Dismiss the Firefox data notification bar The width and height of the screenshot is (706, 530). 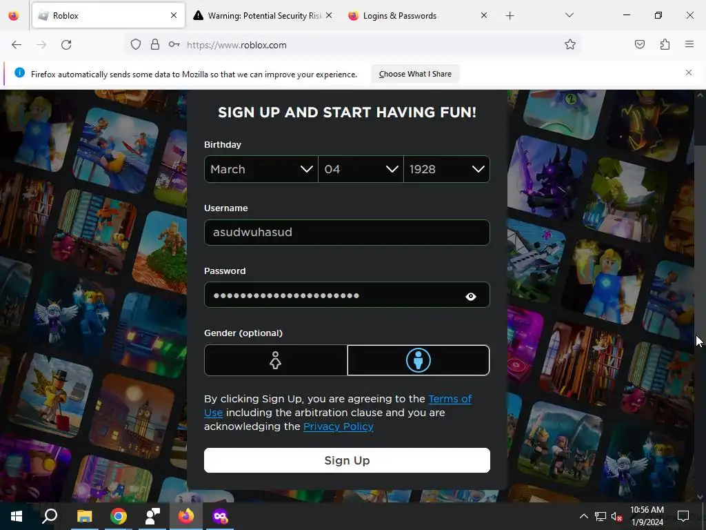(x=689, y=72)
